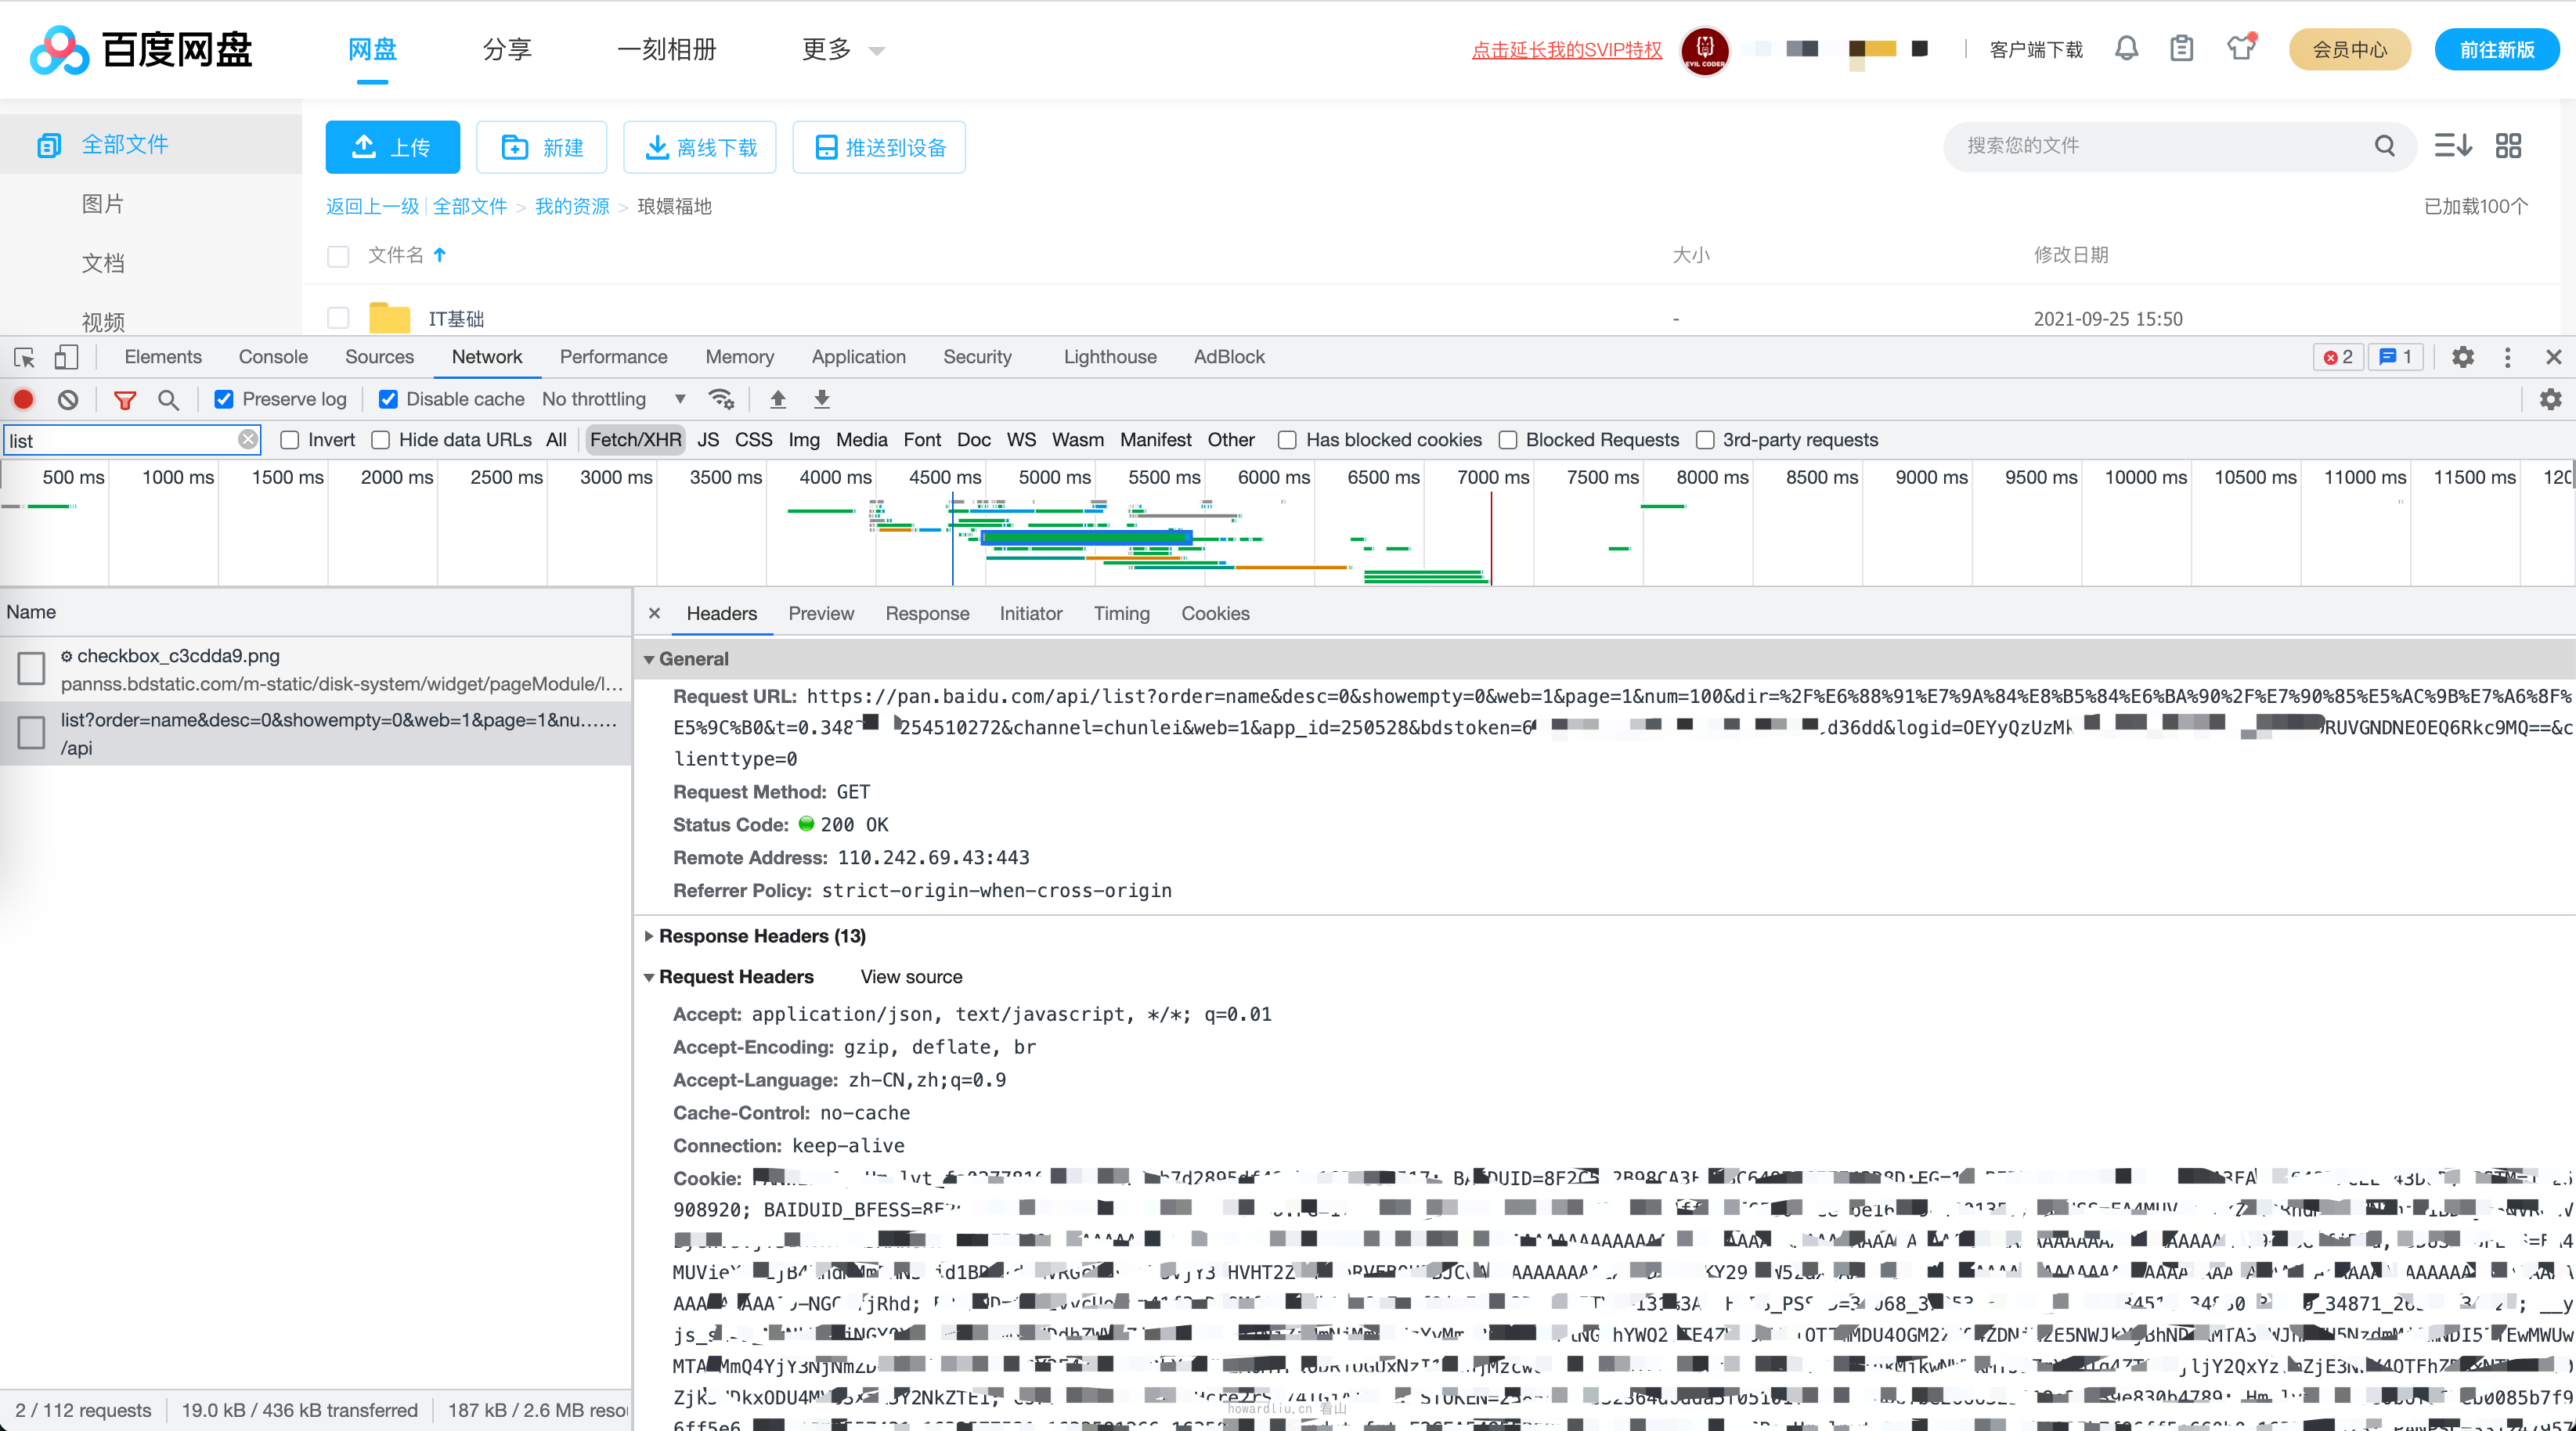
Task: Click the blue 上传 upload button
Action: (392, 148)
